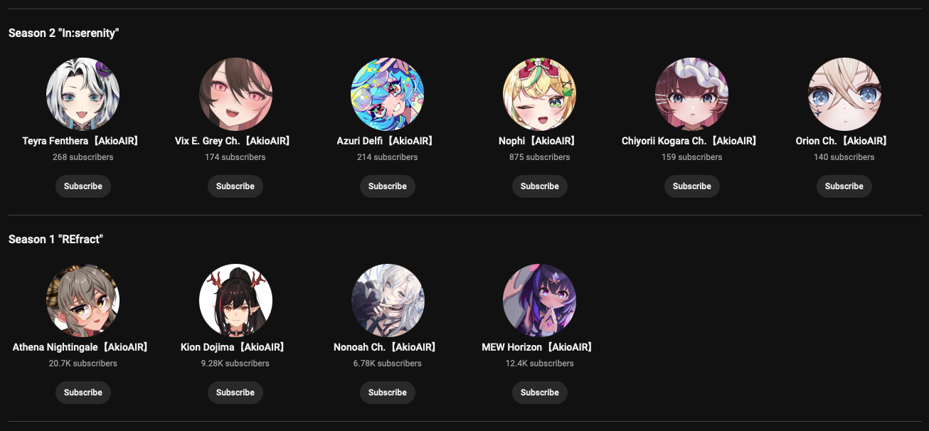
Task: Click Azuri Delfi's colorful avatar
Action: (388, 94)
